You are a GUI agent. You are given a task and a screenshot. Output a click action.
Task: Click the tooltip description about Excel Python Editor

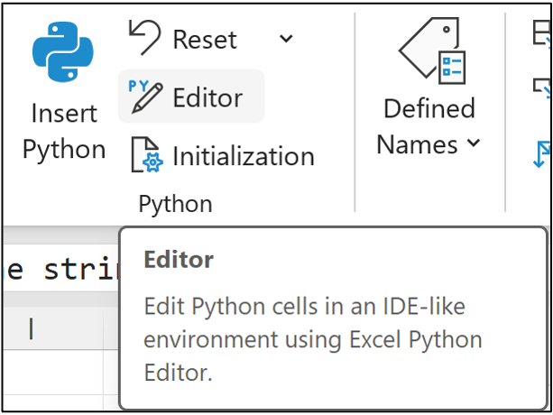click(x=312, y=339)
